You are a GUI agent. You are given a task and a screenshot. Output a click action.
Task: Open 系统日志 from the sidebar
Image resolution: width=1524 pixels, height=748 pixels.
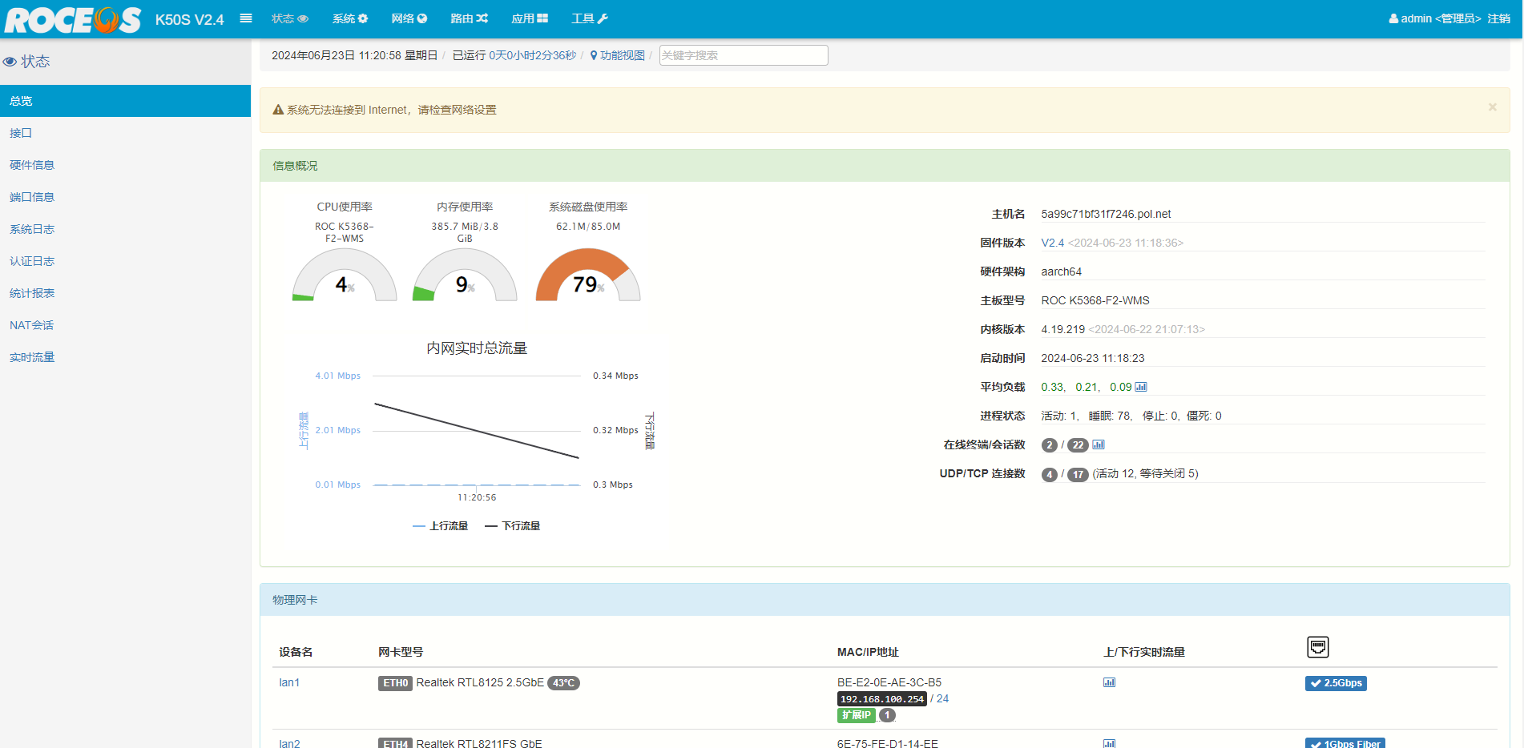click(x=32, y=229)
